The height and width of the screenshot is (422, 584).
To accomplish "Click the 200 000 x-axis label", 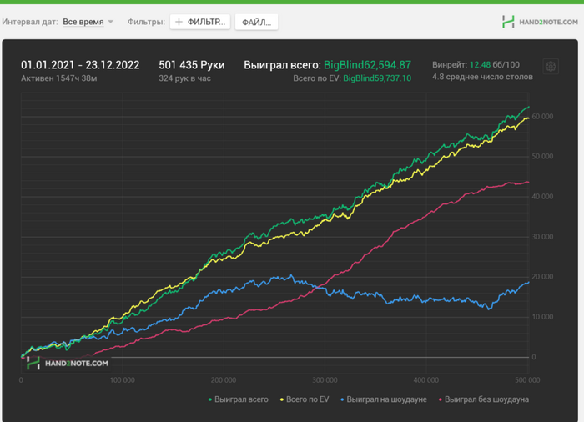I will (x=224, y=380).
